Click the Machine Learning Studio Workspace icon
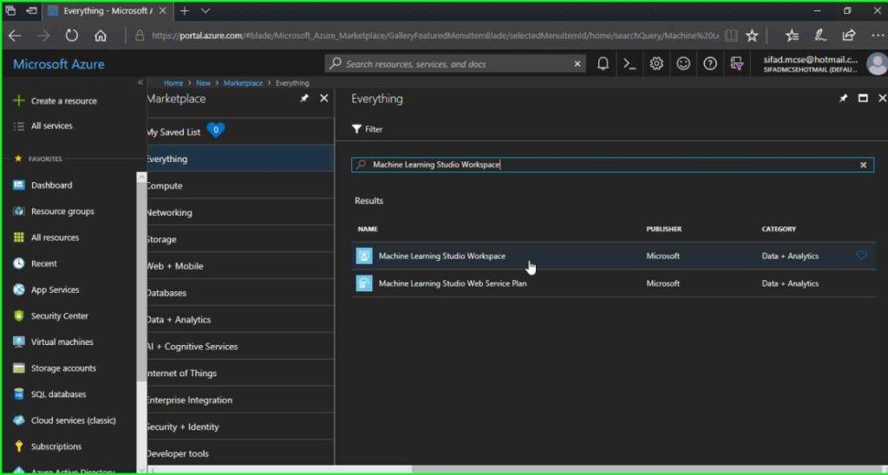 point(364,256)
